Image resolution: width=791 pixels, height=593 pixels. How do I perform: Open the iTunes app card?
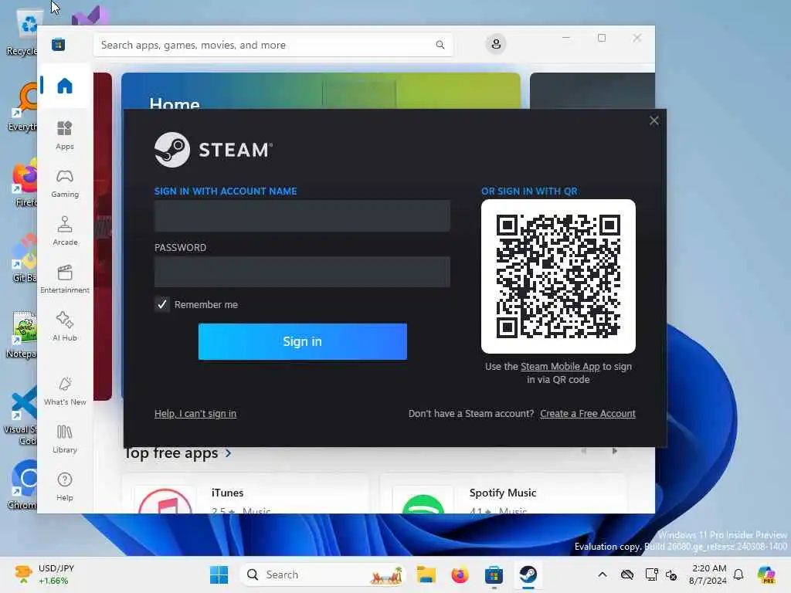pyautogui.click(x=245, y=493)
